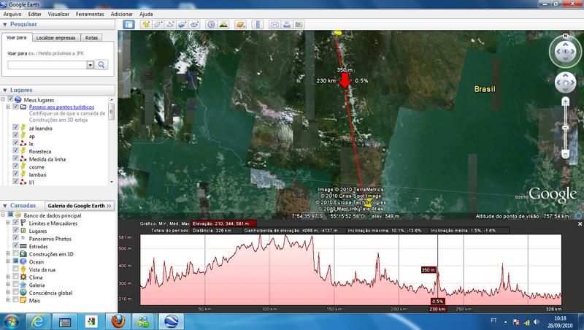Open the taskbar volume icon
584x330 pixels.
(537, 321)
